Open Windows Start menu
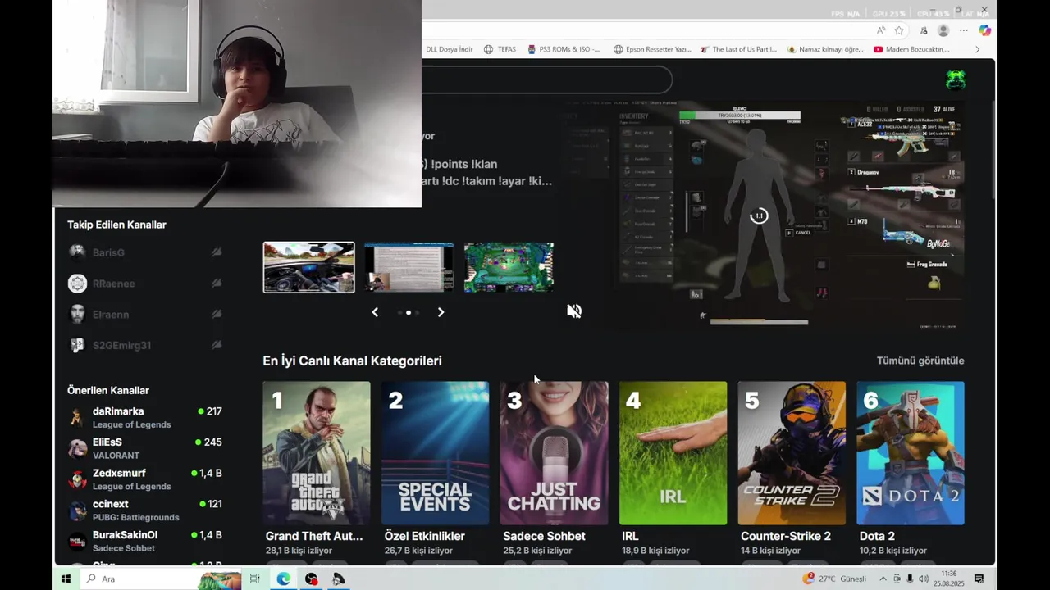 click(66, 579)
